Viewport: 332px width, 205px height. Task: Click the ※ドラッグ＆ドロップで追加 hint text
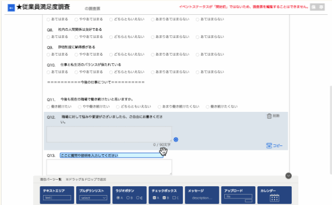click(86, 180)
